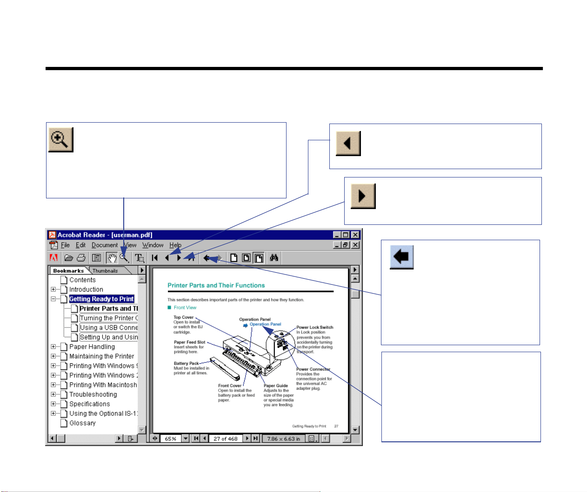Select the Text Select tool
This screenshot has height=492, width=587.
tap(140, 258)
